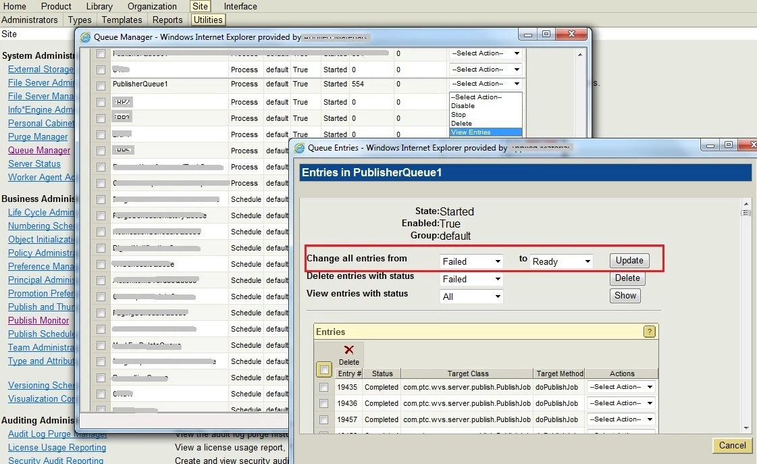Tick the checkbox on the first Schedule queue row
757x464 pixels.
(x=101, y=199)
